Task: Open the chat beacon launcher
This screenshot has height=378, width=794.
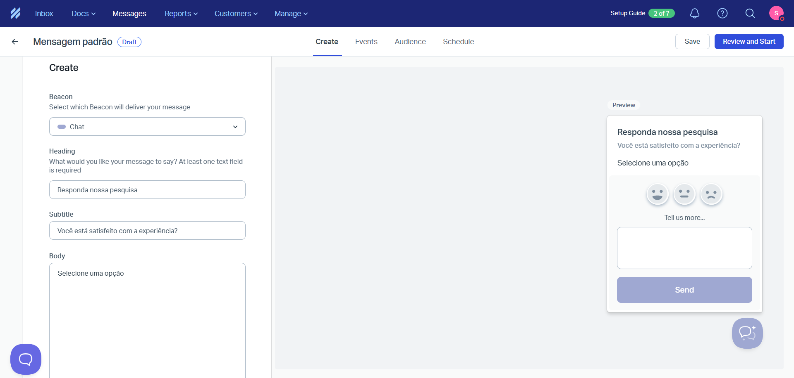Action: pos(26,359)
